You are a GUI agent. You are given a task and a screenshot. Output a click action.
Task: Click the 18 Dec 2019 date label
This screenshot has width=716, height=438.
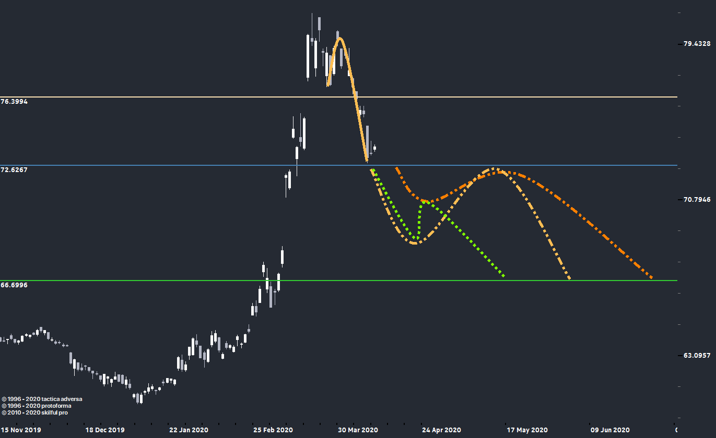click(x=105, y=430)
